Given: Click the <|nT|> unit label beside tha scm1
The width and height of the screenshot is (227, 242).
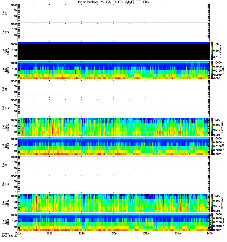Looking at the screenshot, I should tap(223, 70).
